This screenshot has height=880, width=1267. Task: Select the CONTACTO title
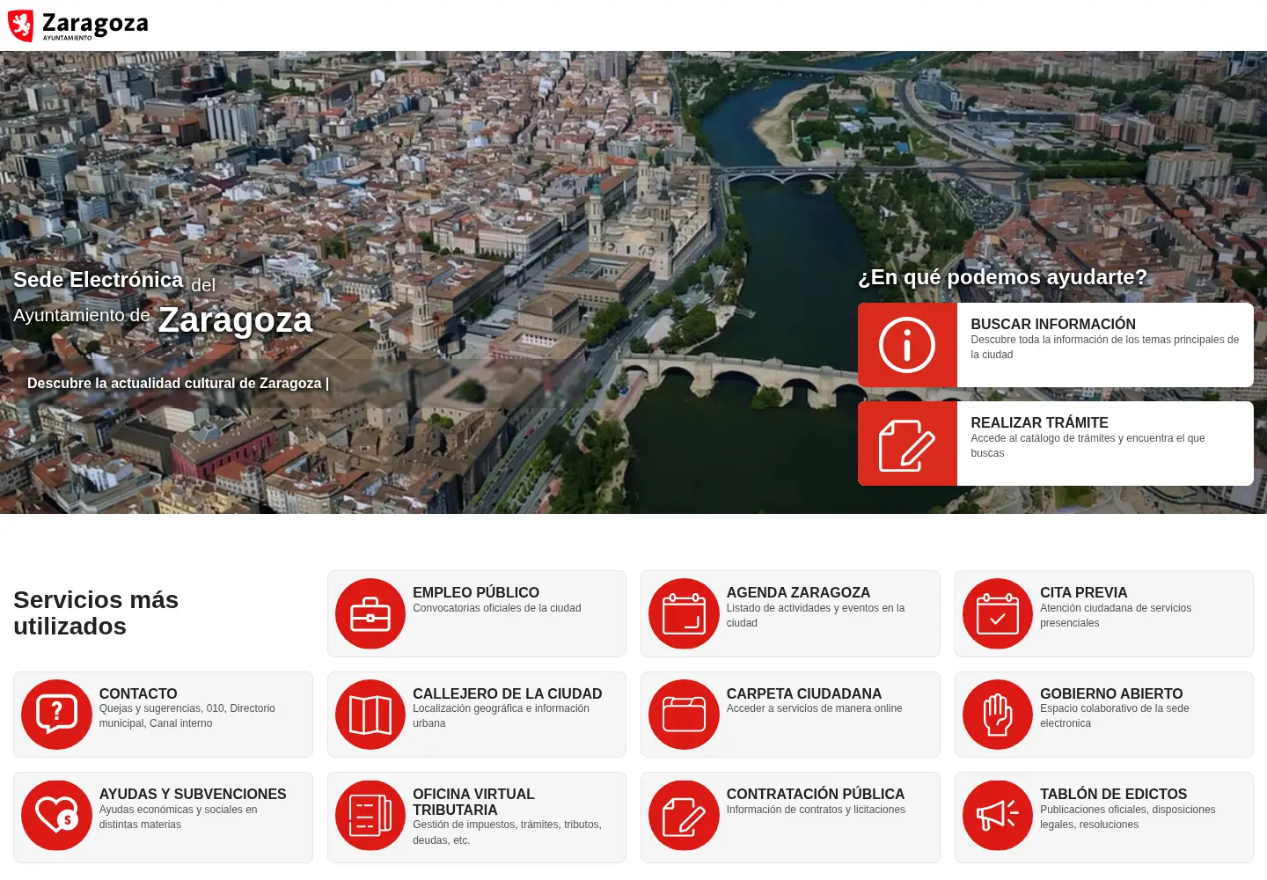point(138,693)
